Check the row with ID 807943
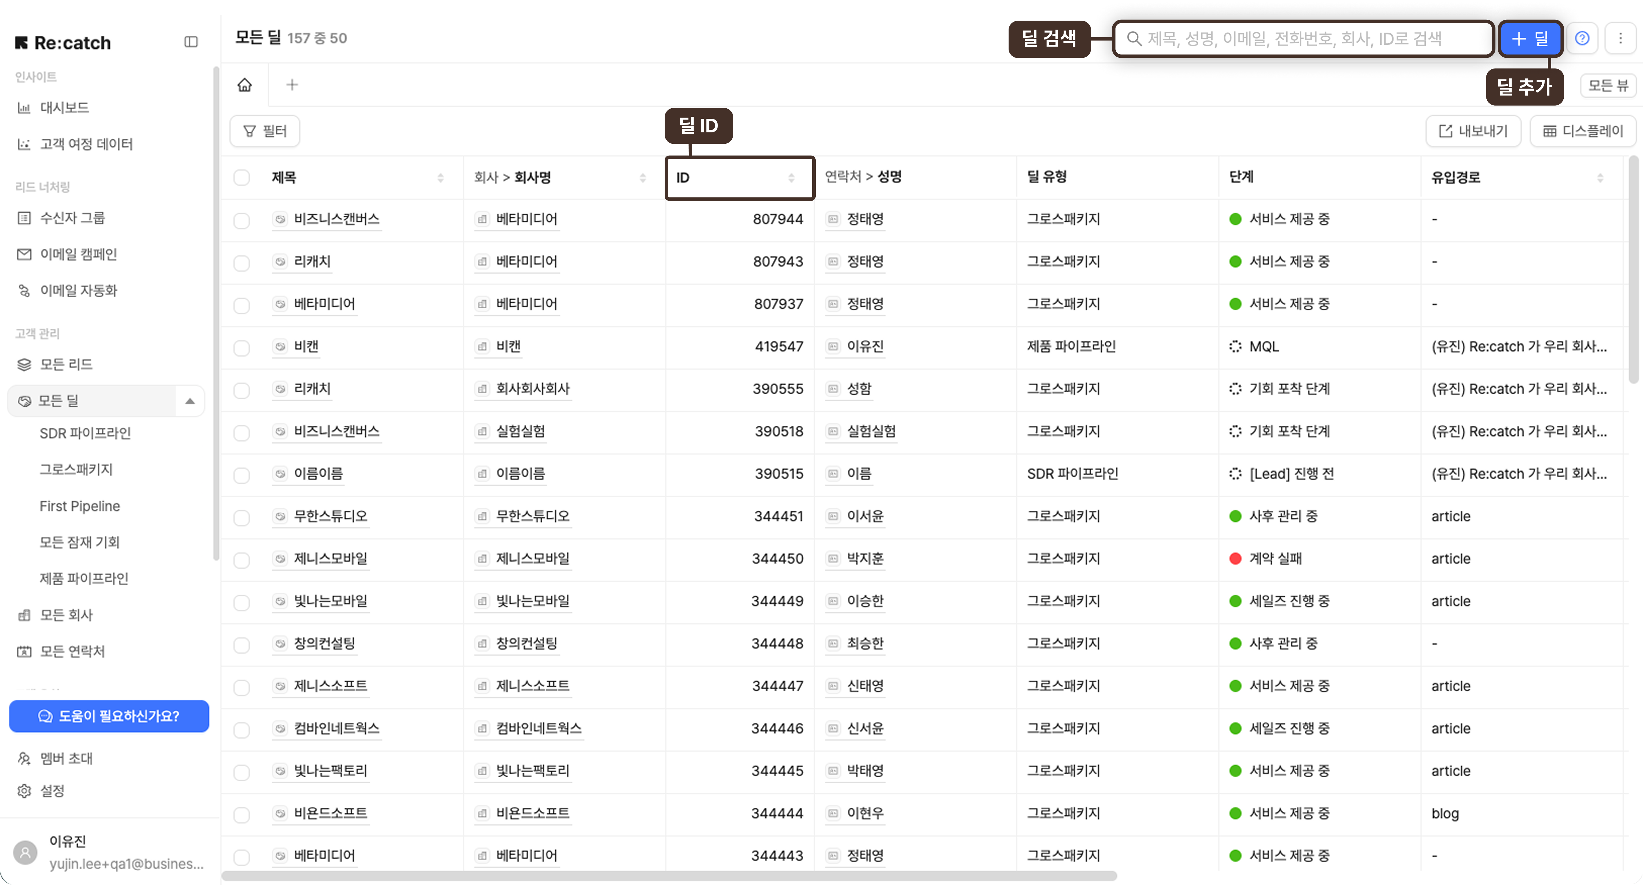This screenshot has height=885, width=1643. pyautogui.click(x=242, y=263)
